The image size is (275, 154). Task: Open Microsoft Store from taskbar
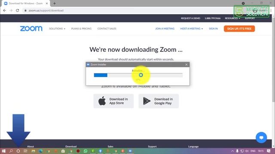point(63,151)
